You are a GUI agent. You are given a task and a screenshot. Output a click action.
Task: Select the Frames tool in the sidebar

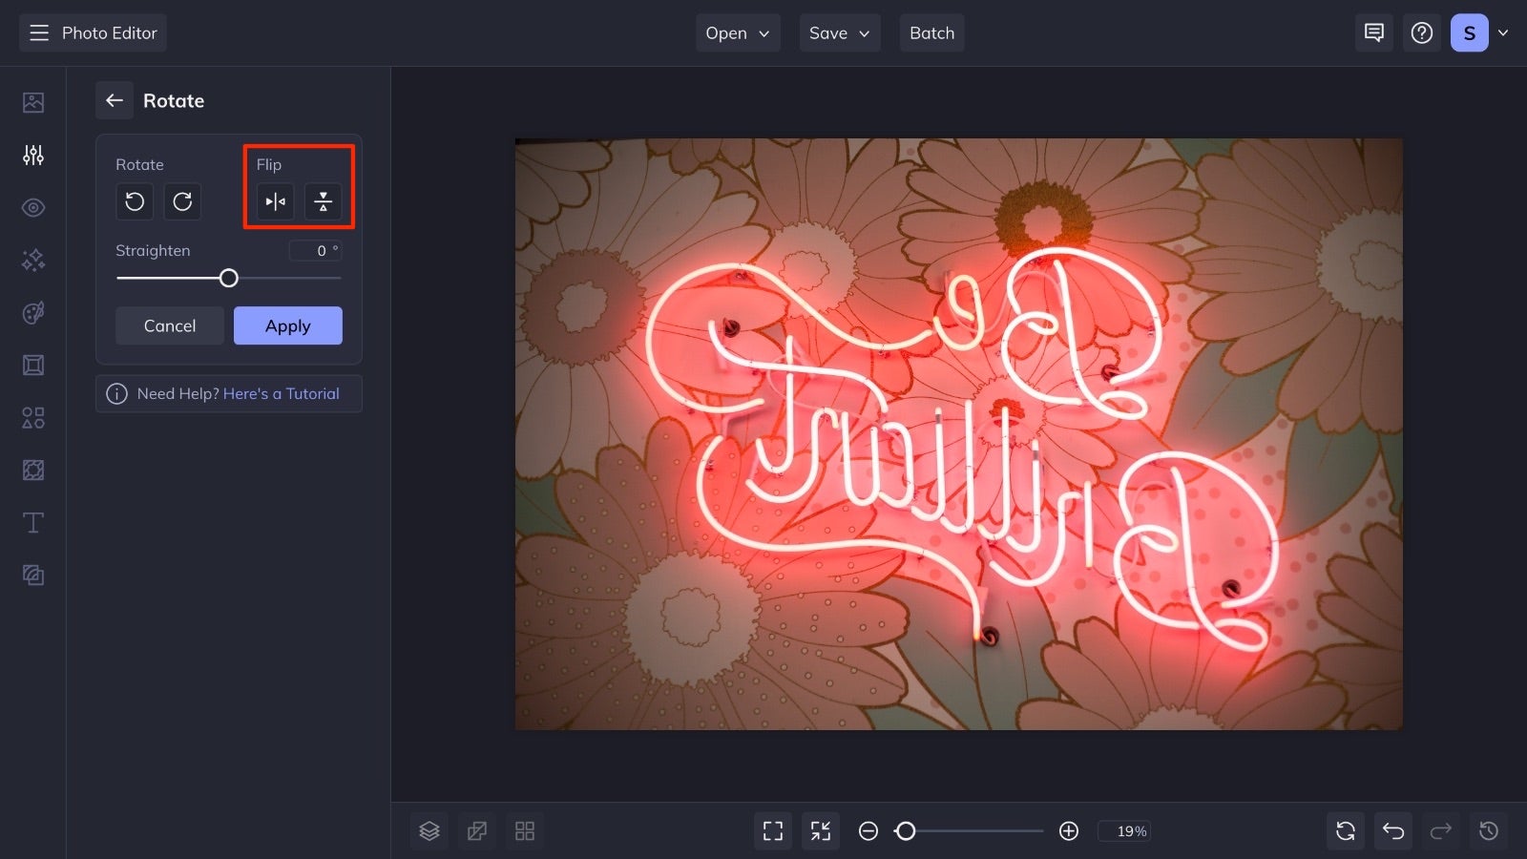[x=32, y=365]
